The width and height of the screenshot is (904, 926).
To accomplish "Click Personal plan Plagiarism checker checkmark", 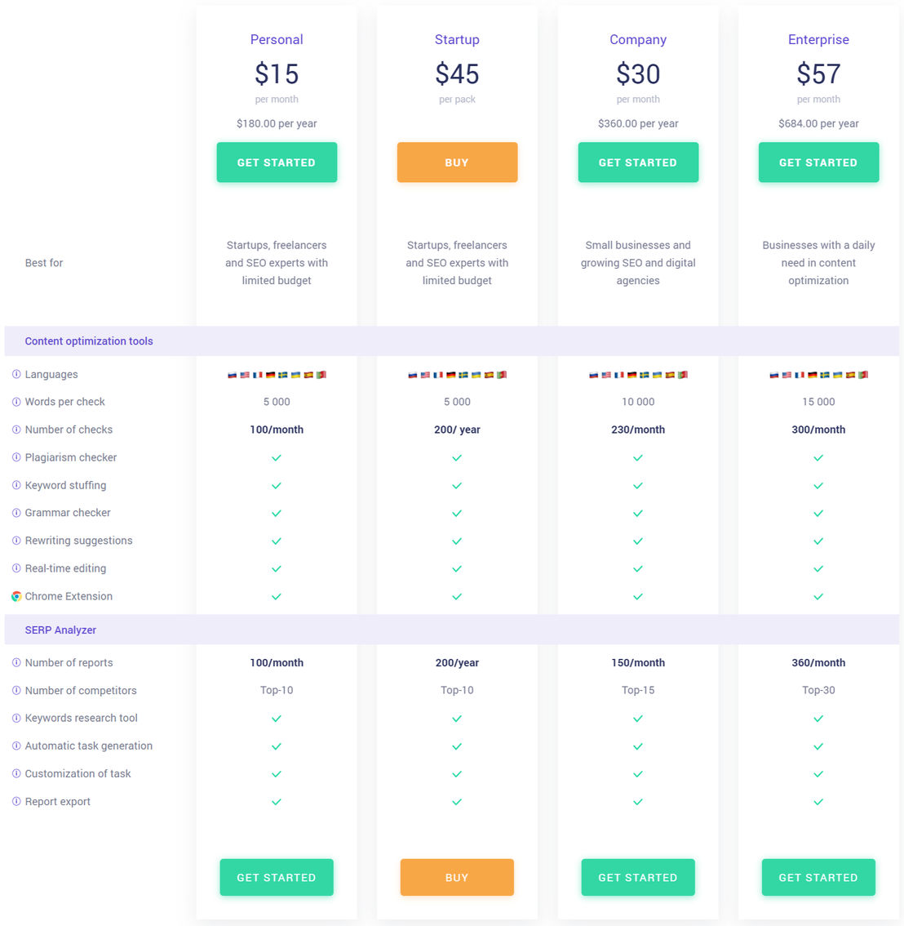I will click(x=276, y=457).
